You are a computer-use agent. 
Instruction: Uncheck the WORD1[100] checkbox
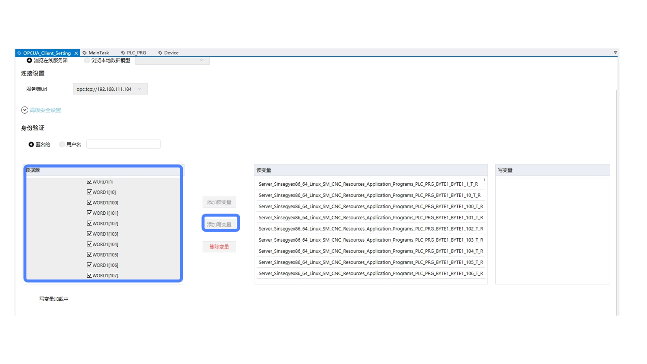(89, 203)
